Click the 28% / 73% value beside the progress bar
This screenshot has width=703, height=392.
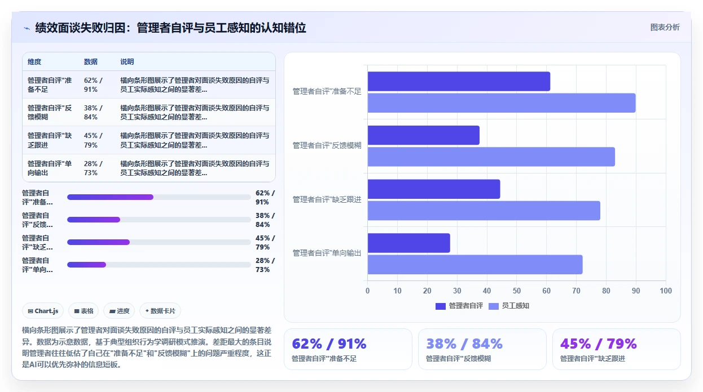tap(265, 265)
